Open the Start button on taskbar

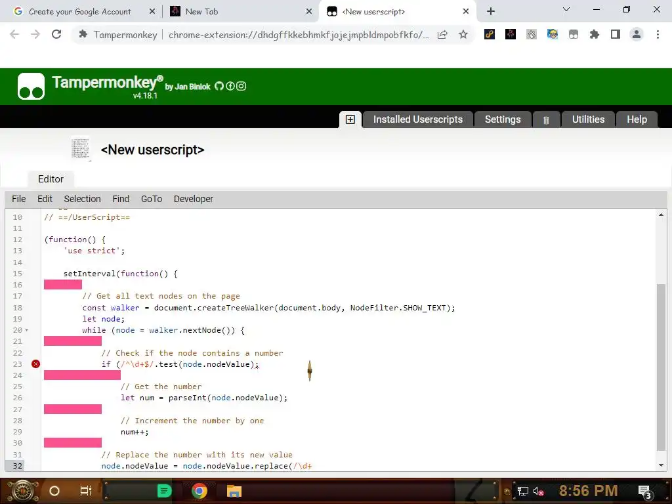point(23,491)
